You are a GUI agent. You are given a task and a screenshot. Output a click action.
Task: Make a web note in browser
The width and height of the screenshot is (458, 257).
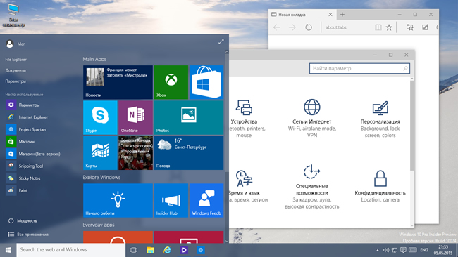tap(426, 27)
